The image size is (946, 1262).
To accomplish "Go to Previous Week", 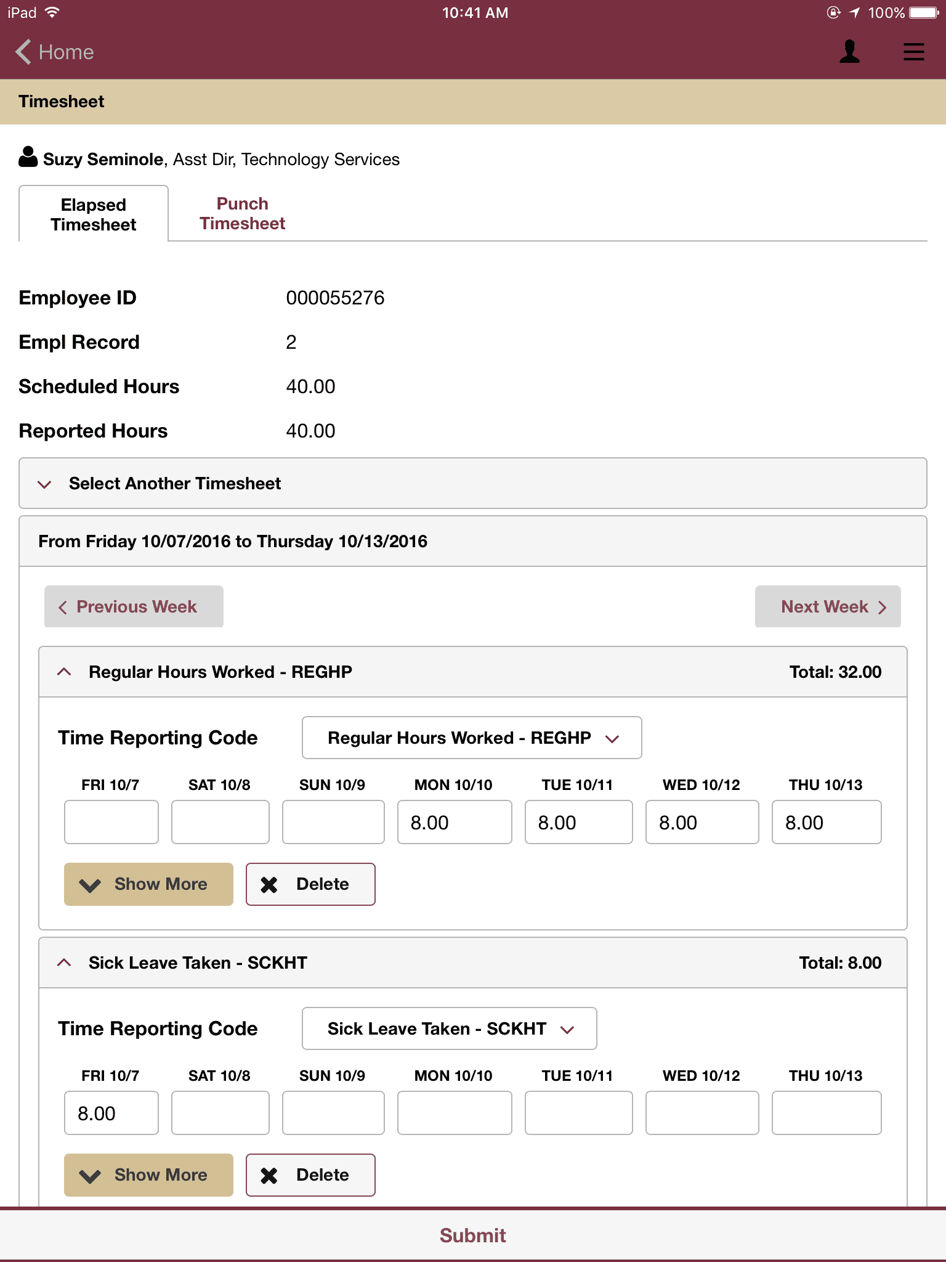I will point(134,606).
